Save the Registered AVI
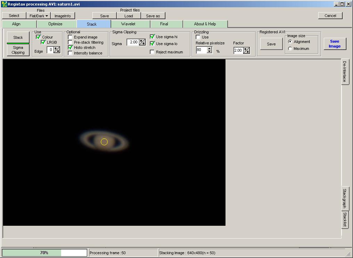This screenshot has height=258, width=353. 271,44
